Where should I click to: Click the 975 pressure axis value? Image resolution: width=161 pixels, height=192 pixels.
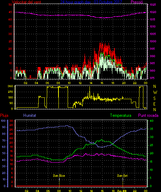(x=152, y=78)
